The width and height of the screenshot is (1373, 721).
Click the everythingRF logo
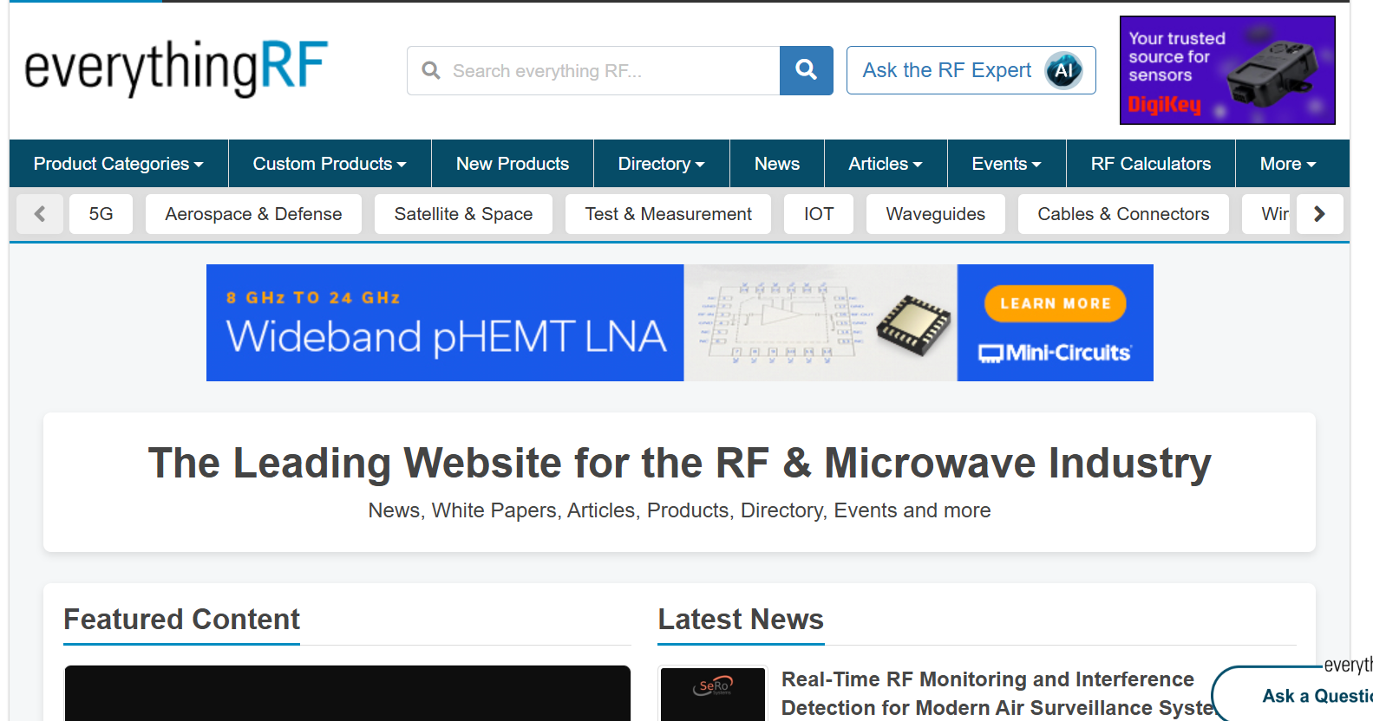tap(175, 68)
